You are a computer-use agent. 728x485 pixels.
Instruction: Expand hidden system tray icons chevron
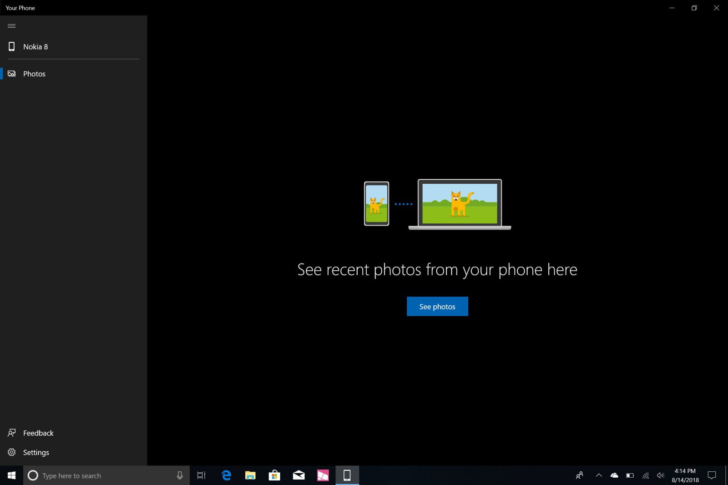coord(599,475)
